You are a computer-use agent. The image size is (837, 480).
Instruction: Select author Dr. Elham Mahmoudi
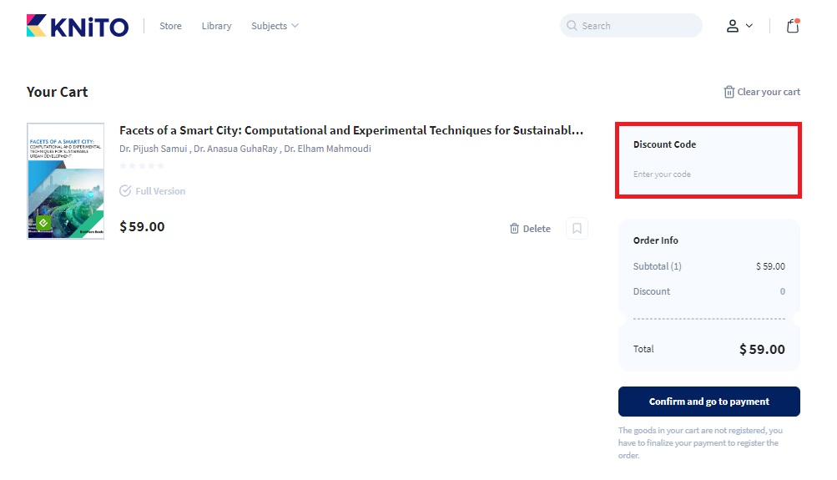click(x=327, y=149)
